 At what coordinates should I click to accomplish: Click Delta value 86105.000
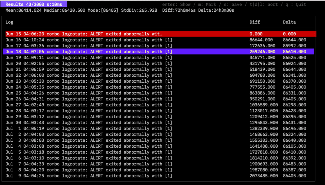295,146
